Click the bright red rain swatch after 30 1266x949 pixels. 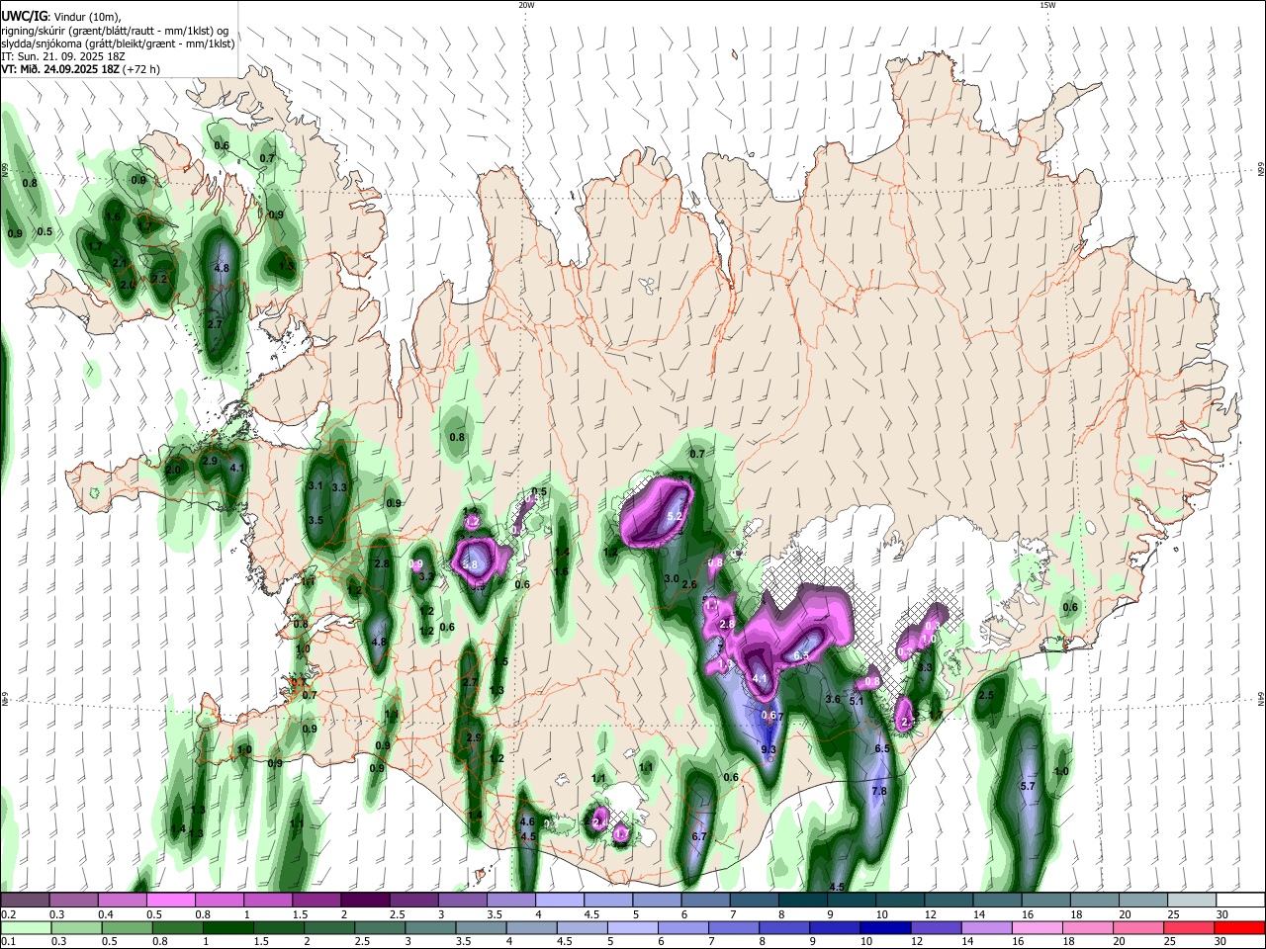point(1238,927)
